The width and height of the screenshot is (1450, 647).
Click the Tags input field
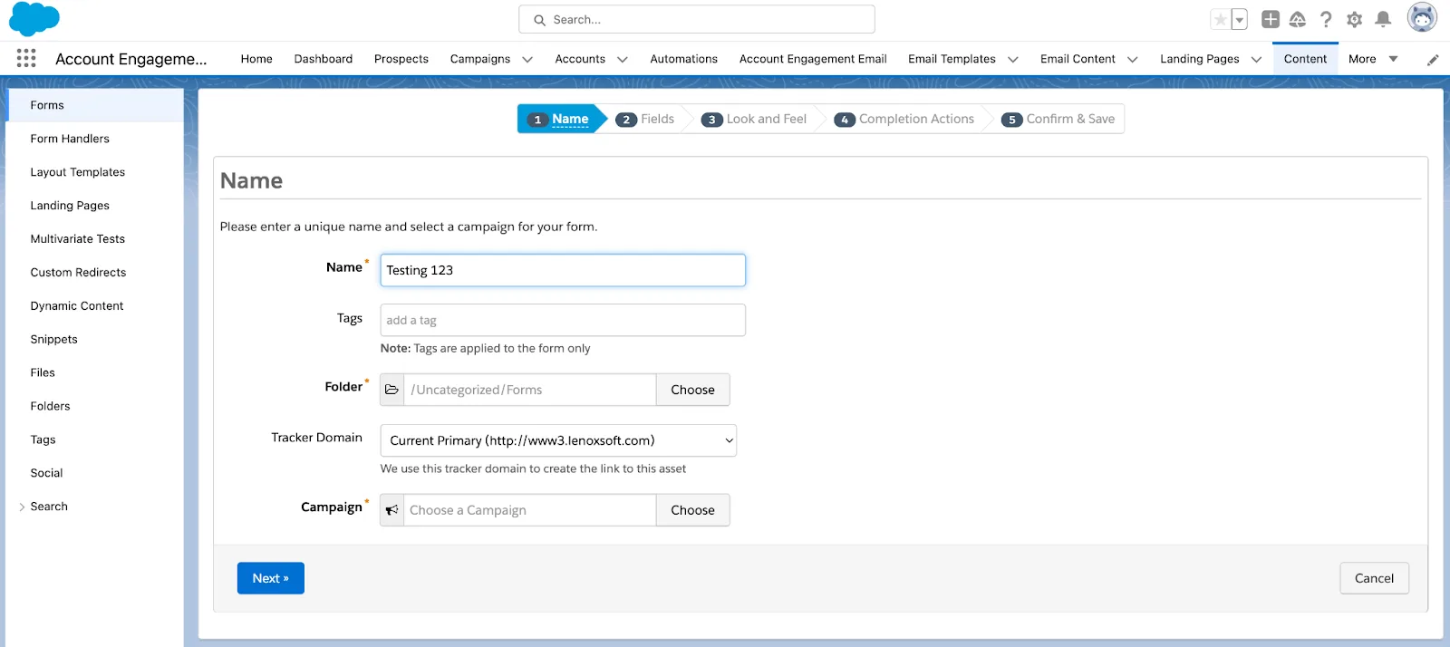click(x=563, y=320)
